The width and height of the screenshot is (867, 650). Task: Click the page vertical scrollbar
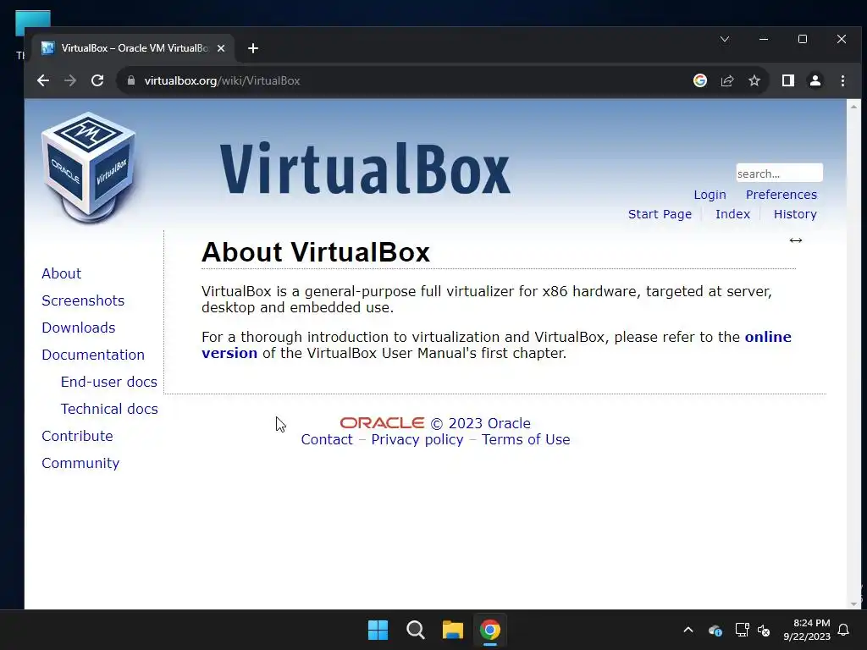[x=853, y=354]
